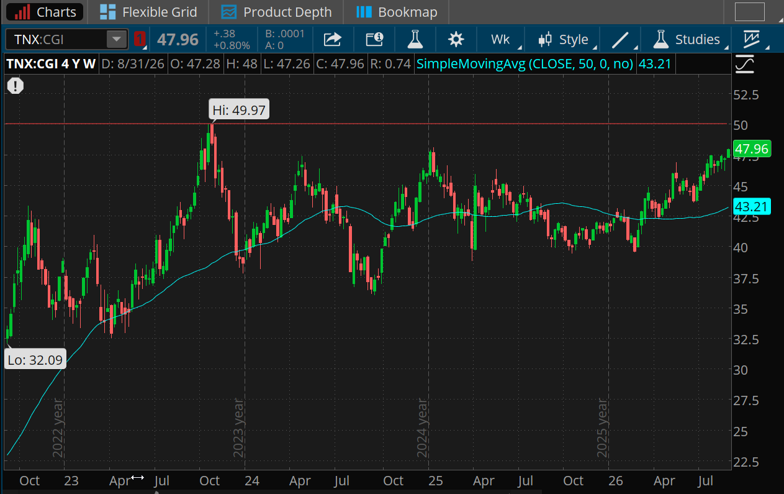
Task: Click the 52.5 price axis label
Action: [x=747, y=94]
